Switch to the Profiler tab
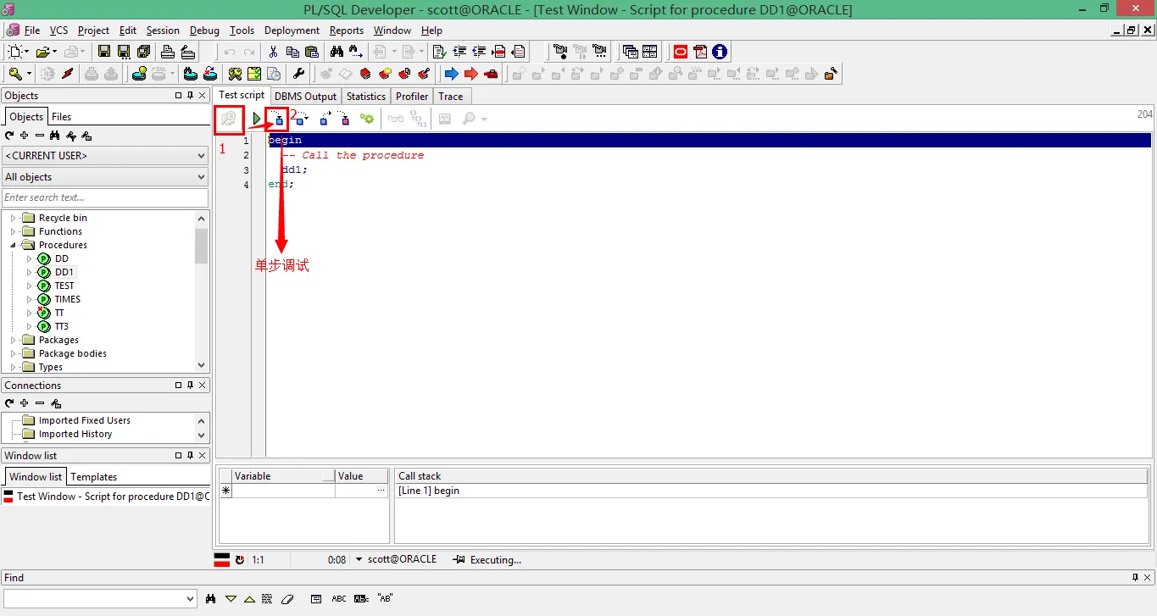 click(412, 97)
